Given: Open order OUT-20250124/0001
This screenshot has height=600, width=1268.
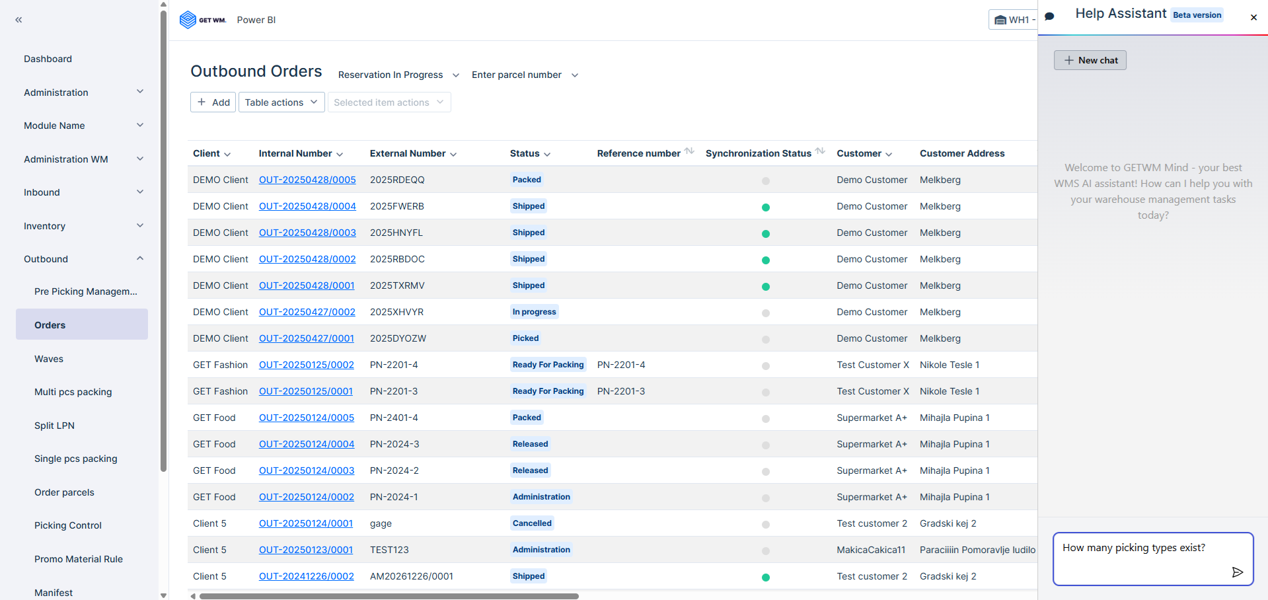Looking at the screenshot, I should (x=306, y=523).
